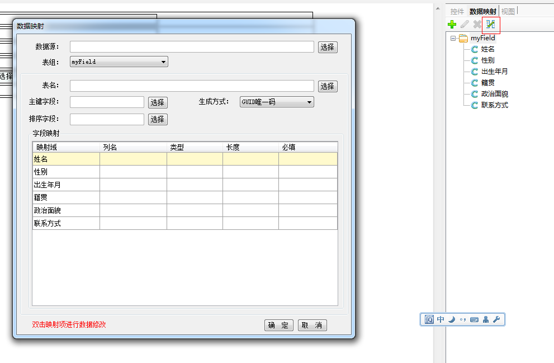Select 籍贯 item in the right tree
Screen dimensions: 554x363
click(487, 83)
